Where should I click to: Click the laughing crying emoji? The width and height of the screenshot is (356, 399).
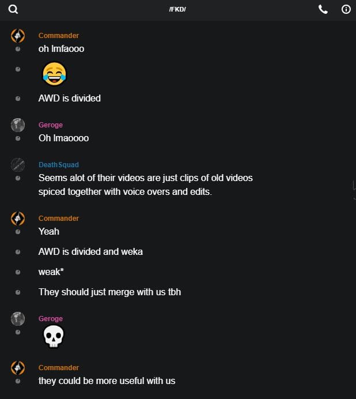pyautogui.click(x=54, y=73)
